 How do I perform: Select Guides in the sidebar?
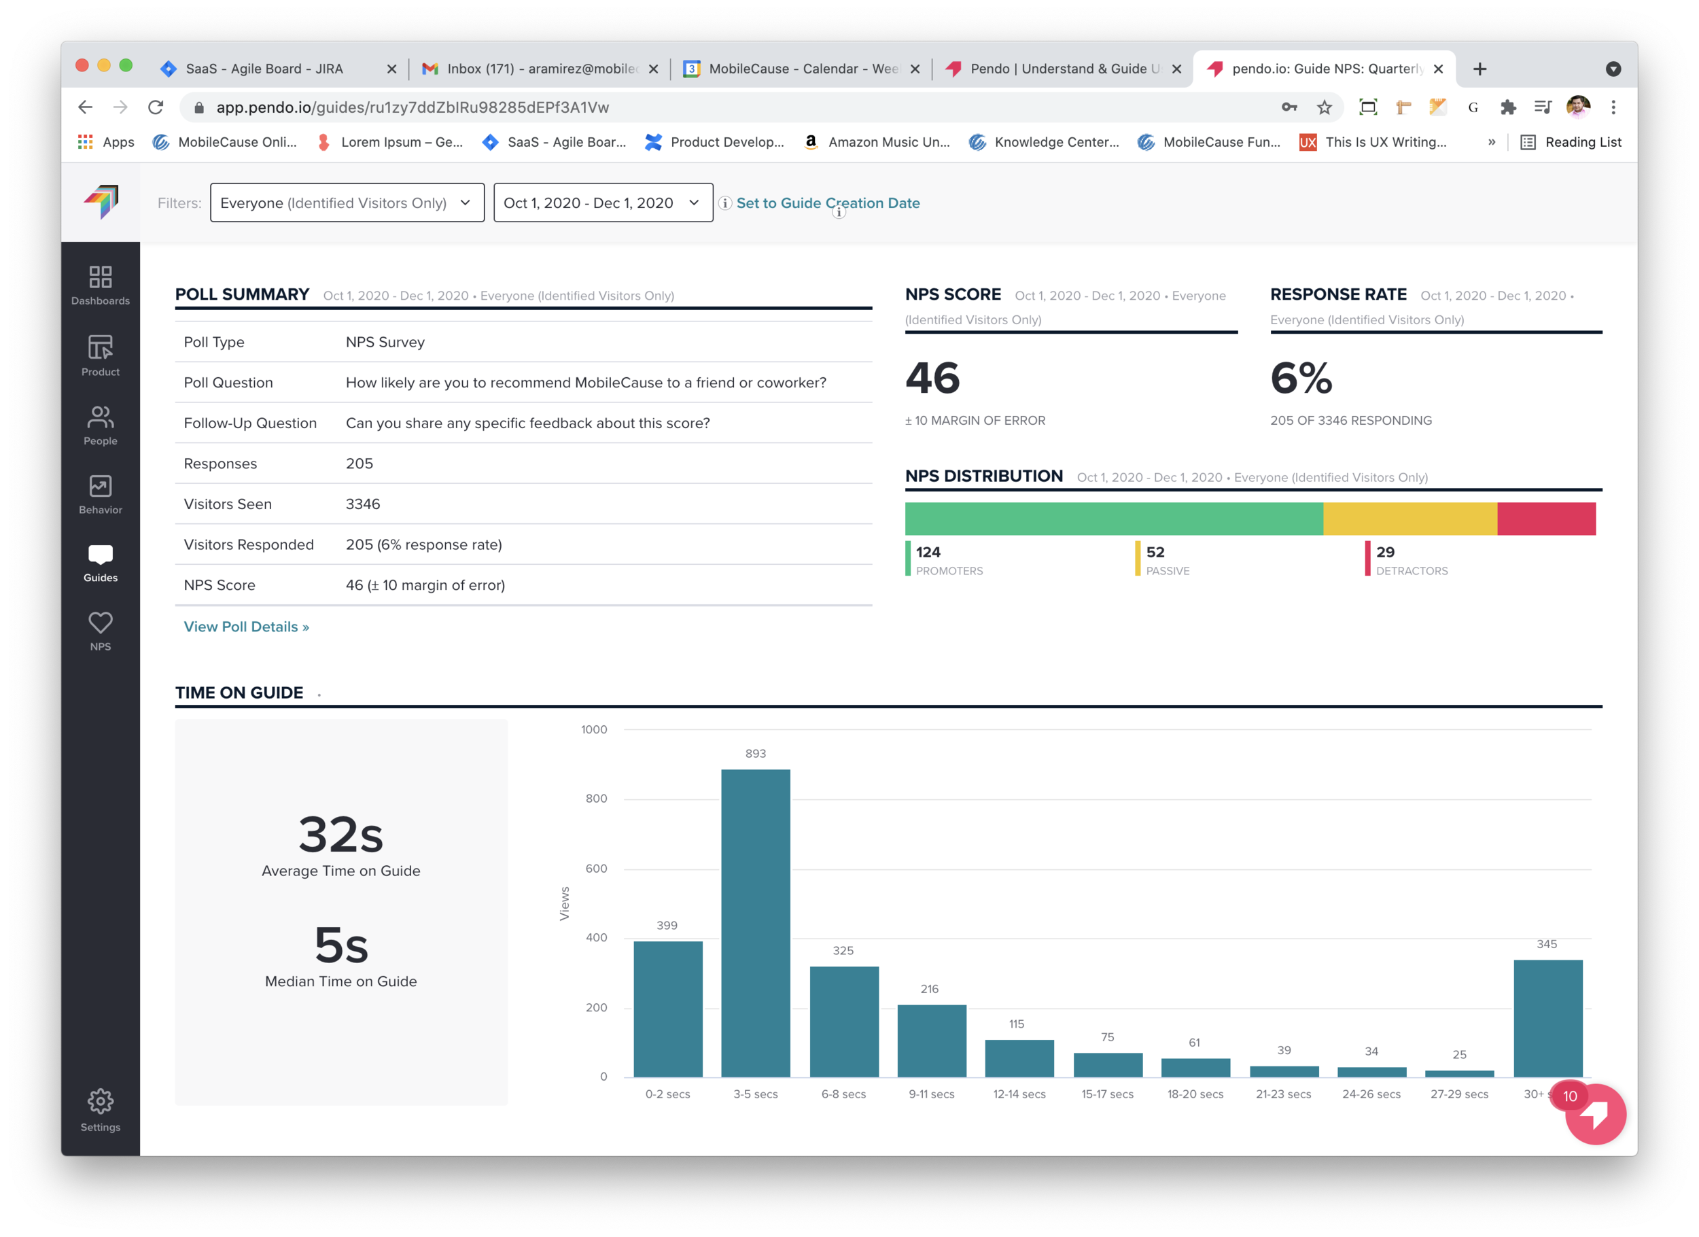(x=101, y=563)
